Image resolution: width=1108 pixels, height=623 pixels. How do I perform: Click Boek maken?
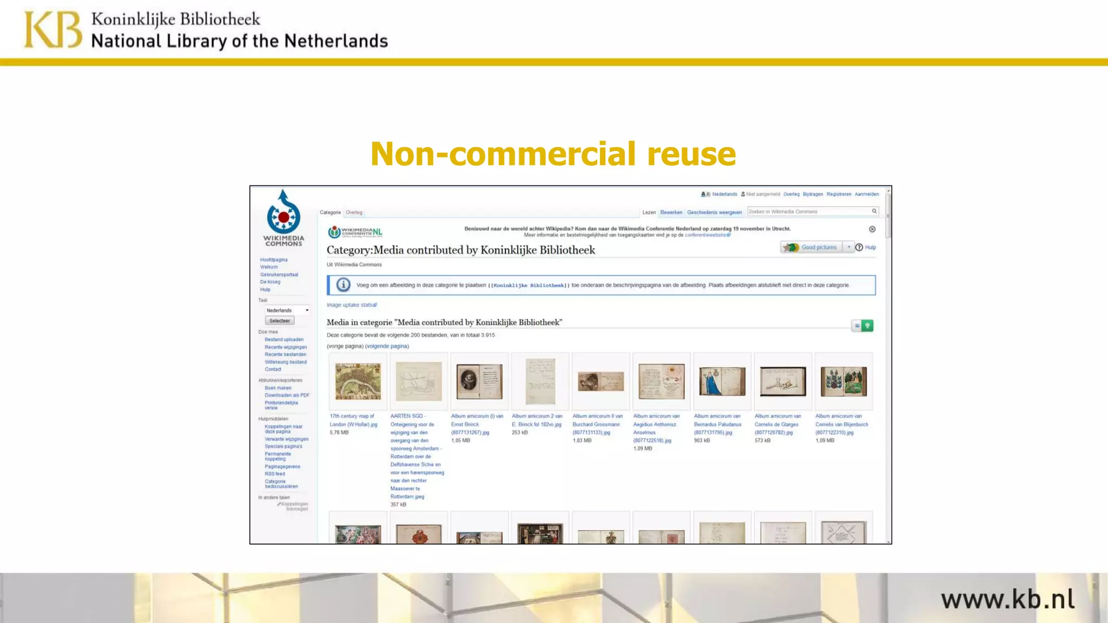click(278, 388)
